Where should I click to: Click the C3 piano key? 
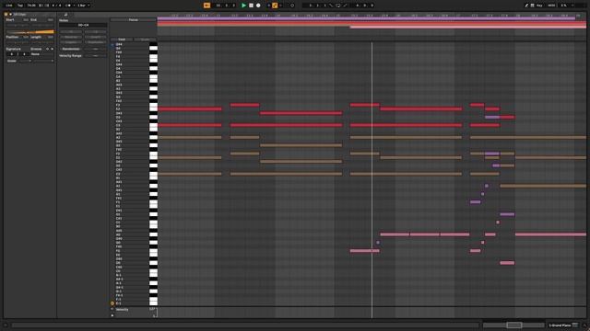[153, 126]
